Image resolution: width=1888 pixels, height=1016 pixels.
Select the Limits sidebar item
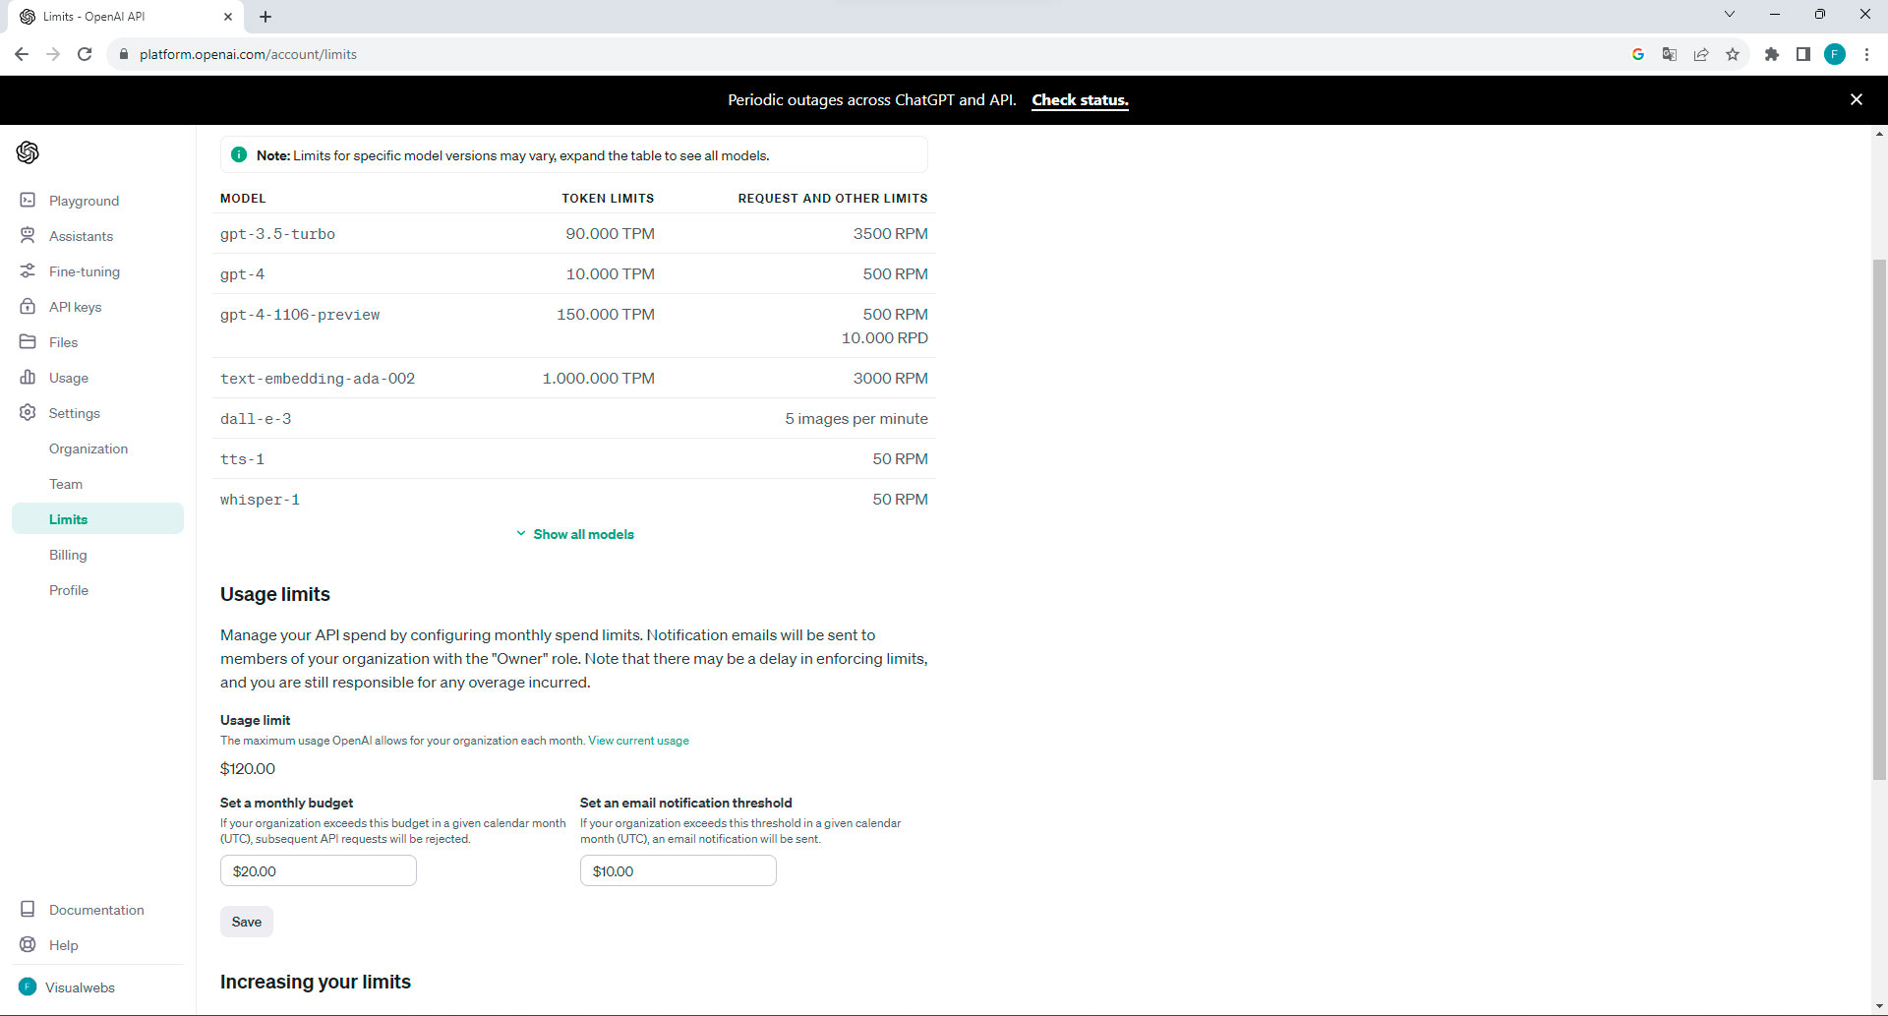[x=97, y=518]
